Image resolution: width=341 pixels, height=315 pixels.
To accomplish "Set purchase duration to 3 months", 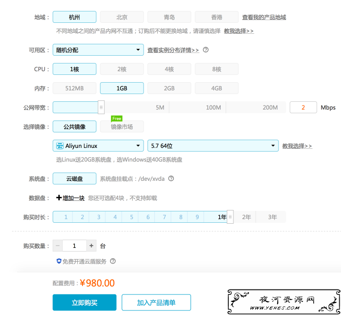I will (x=98, y=217).
